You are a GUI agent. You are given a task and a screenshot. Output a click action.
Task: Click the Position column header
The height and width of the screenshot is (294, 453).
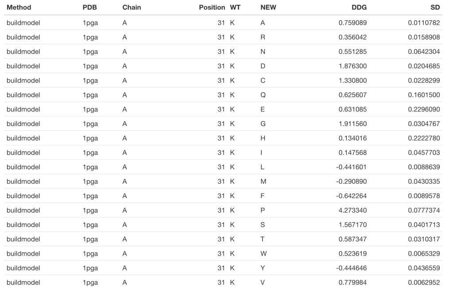(x=212, y=8)
